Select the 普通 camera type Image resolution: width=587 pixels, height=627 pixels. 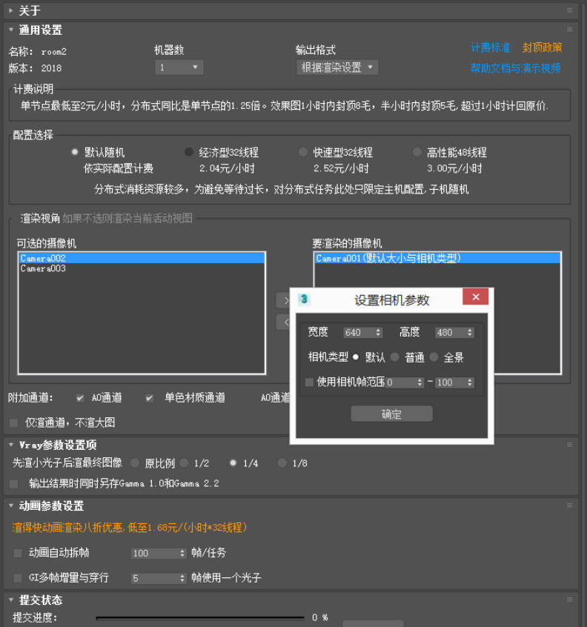tap(395, 357)
